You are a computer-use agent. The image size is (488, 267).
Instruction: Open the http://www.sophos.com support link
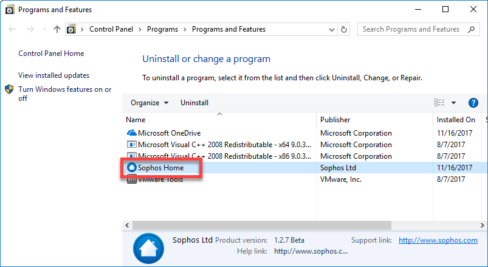(438, 240)
